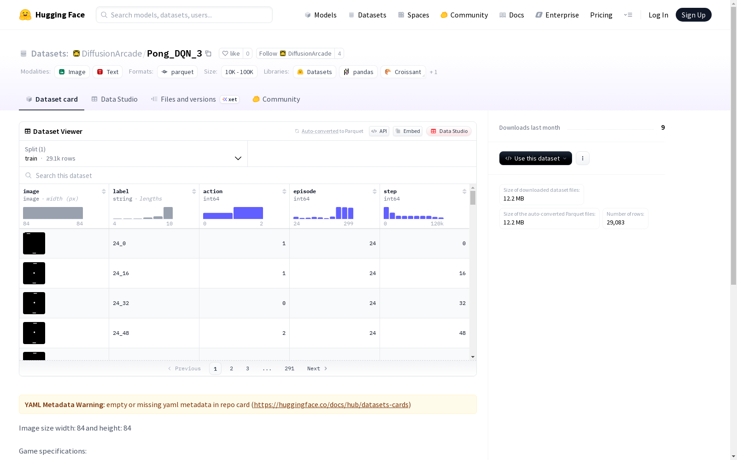Expand the +1 more libraries tag

tap(433, 72)
